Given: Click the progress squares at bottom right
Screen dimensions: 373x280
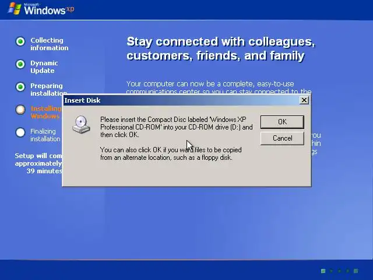Looking at the screenshot, I should (339, 271).
